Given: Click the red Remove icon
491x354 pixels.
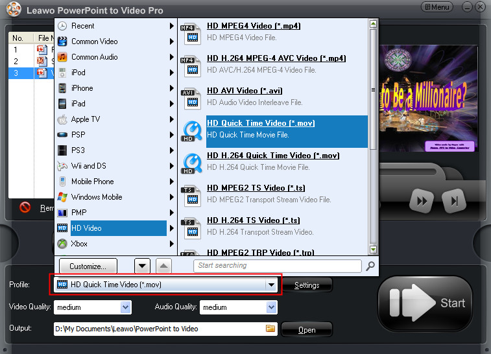Looking at the screenshot, I should coord(25,207).
